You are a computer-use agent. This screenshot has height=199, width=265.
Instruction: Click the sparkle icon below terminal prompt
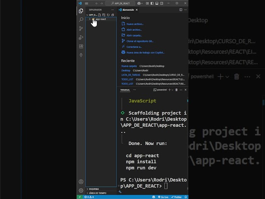[120, 192]
